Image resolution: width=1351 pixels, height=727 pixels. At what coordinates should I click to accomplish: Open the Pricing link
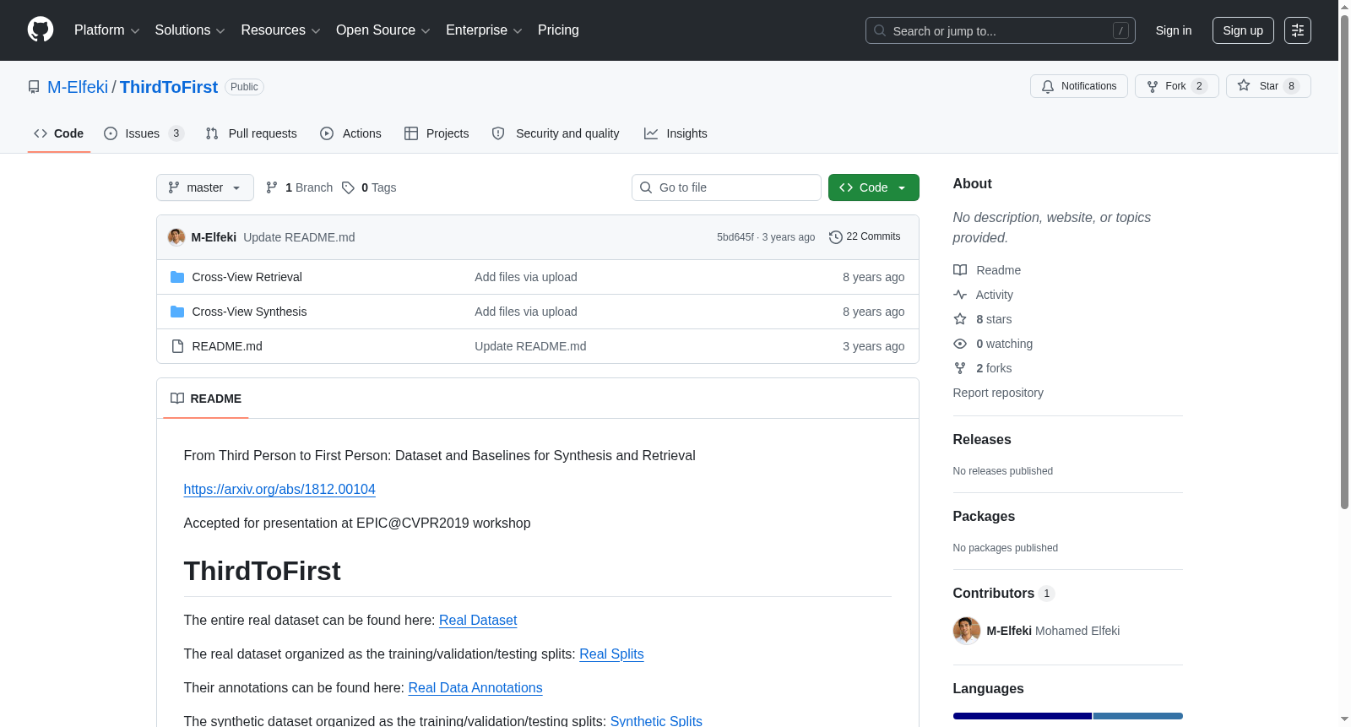pos(558,30)
